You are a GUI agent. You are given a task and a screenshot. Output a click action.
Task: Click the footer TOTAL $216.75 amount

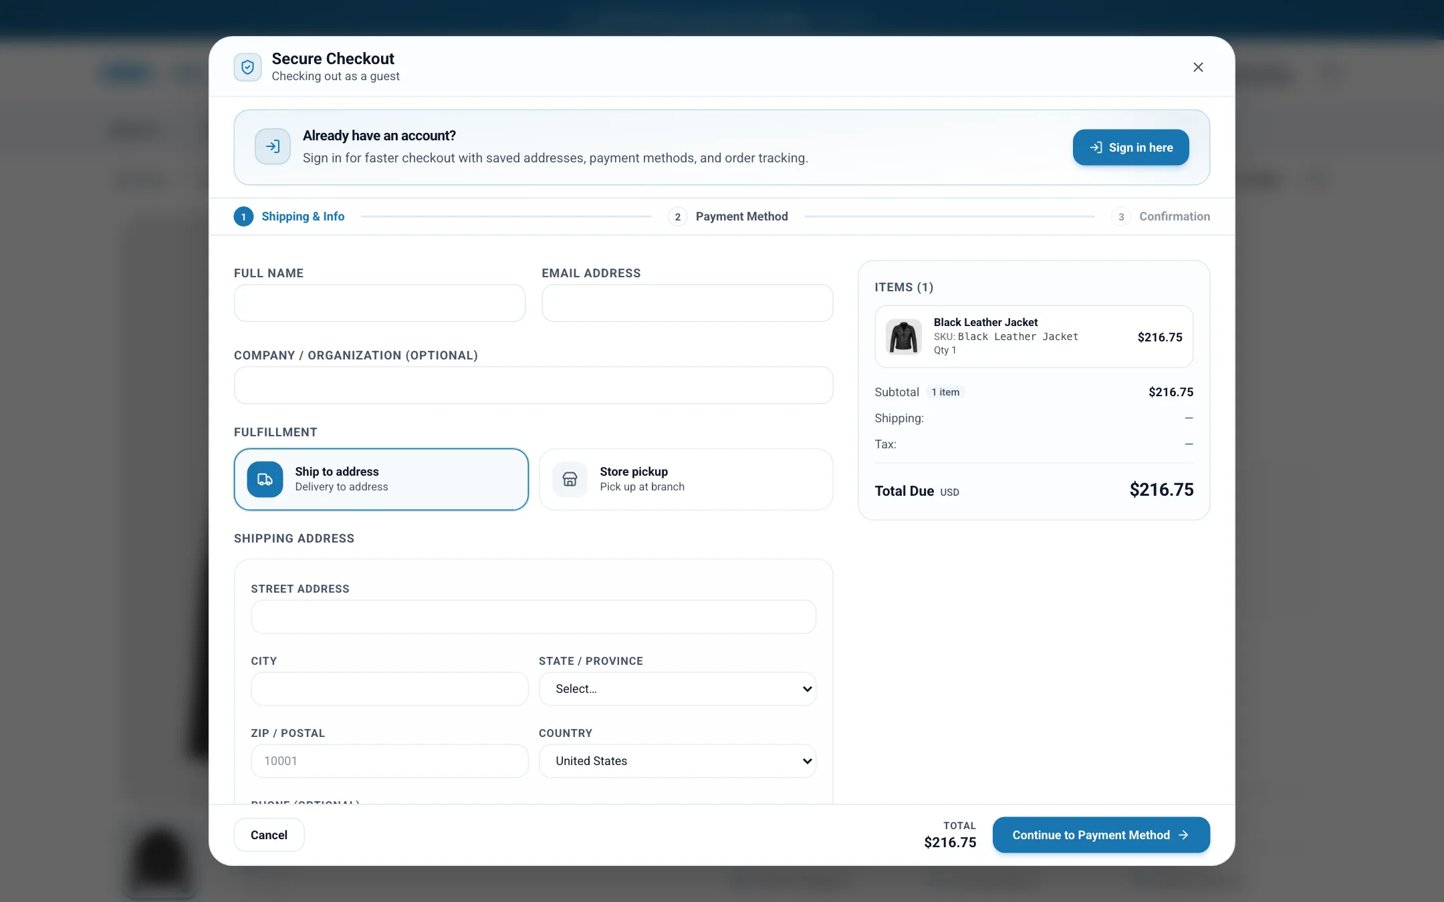(950, 843)
